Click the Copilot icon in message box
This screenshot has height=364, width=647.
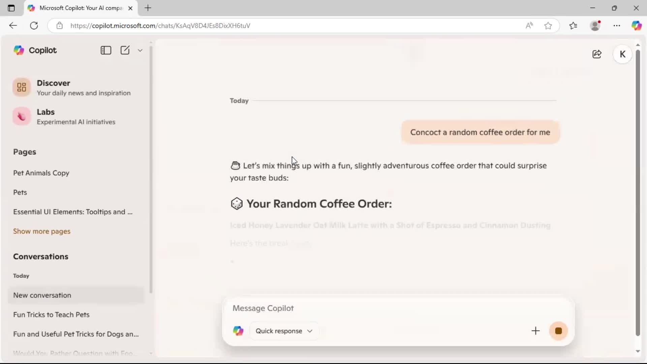pos(238,331)
